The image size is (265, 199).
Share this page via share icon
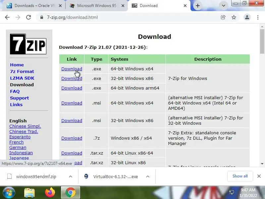pyautogui.click(x=223, y=17)
